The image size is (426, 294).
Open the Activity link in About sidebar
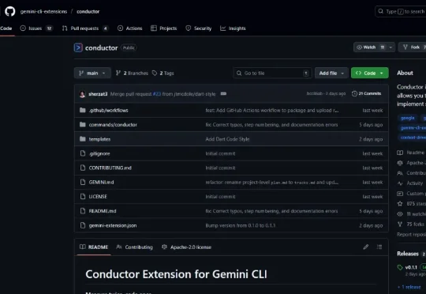point(410,183)
